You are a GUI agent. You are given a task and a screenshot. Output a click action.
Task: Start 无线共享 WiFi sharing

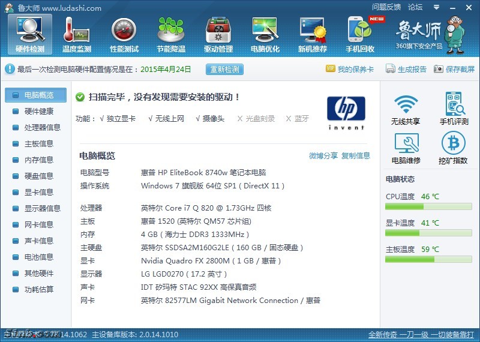click(406, 109)
